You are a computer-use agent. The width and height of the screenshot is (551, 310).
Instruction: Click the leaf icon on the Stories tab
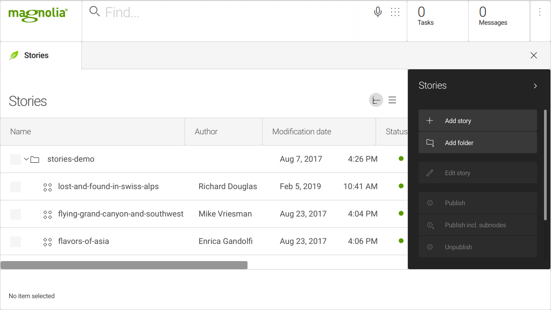click(14, 55)
